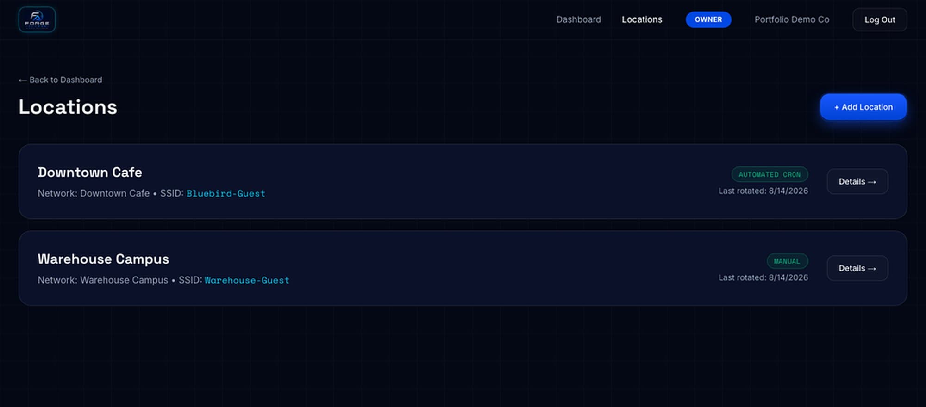This screenshot has width=926, height=407.
Task: Go back to Dashboard link
Action: tap(60, 80)
